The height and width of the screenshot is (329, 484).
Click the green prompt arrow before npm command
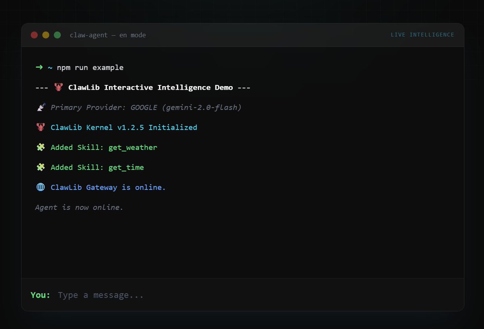point(39,67)
